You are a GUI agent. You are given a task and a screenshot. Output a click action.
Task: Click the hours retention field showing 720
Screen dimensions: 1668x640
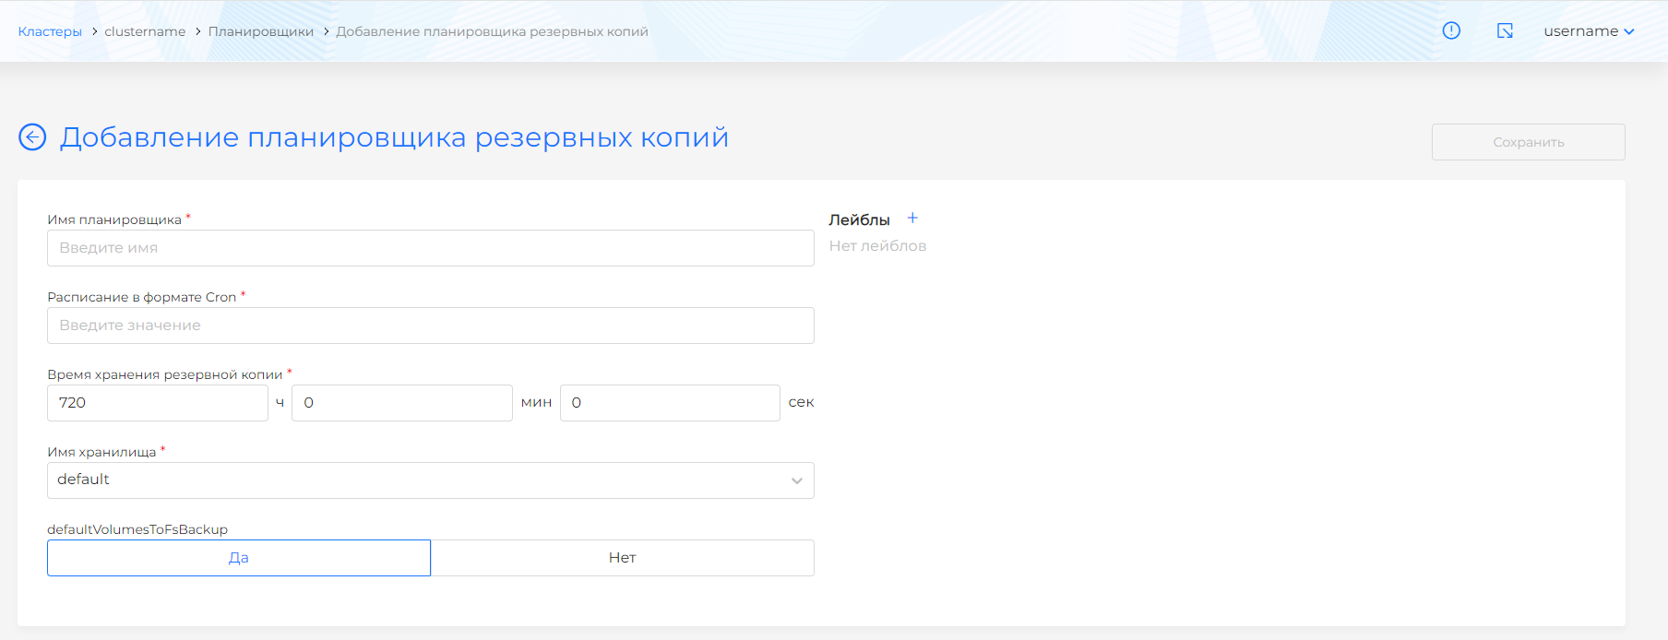tap(157, 403)
